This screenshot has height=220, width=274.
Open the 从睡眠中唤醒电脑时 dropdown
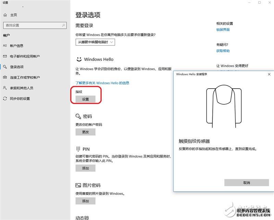(95, 42)
